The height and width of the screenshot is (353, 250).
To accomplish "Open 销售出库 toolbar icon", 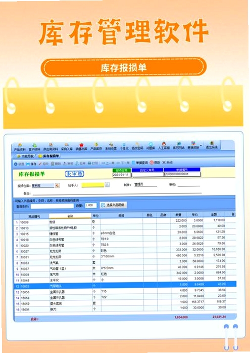I will [x=81, y=147].
